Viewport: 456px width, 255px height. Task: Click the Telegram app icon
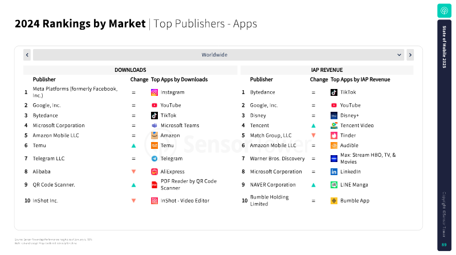(154, 159)
